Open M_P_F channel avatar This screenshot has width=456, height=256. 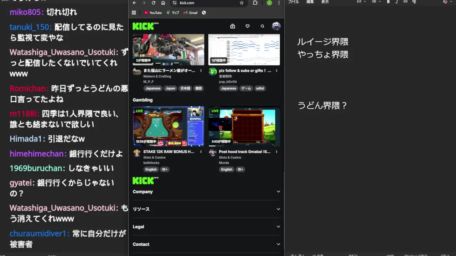pyautogui.click(x=137, y=71)
